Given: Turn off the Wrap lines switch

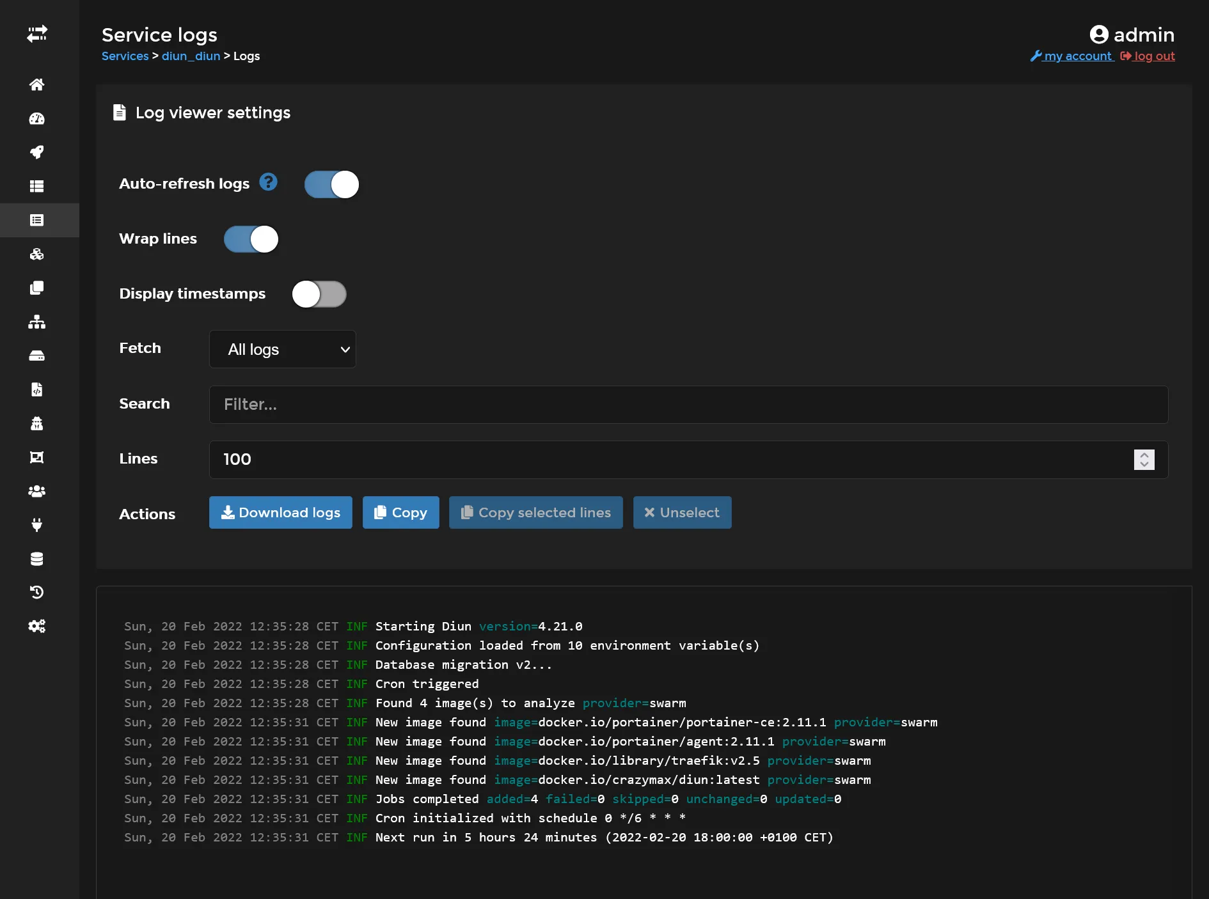Looking at the screenshot, I should click(x=251, y=240).
